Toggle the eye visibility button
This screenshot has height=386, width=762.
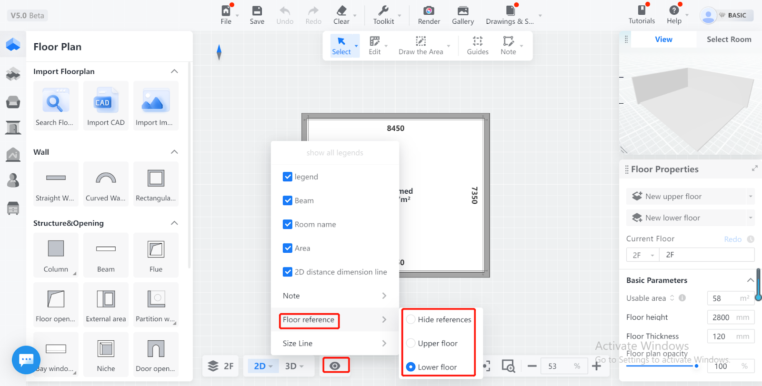[335, 366]
